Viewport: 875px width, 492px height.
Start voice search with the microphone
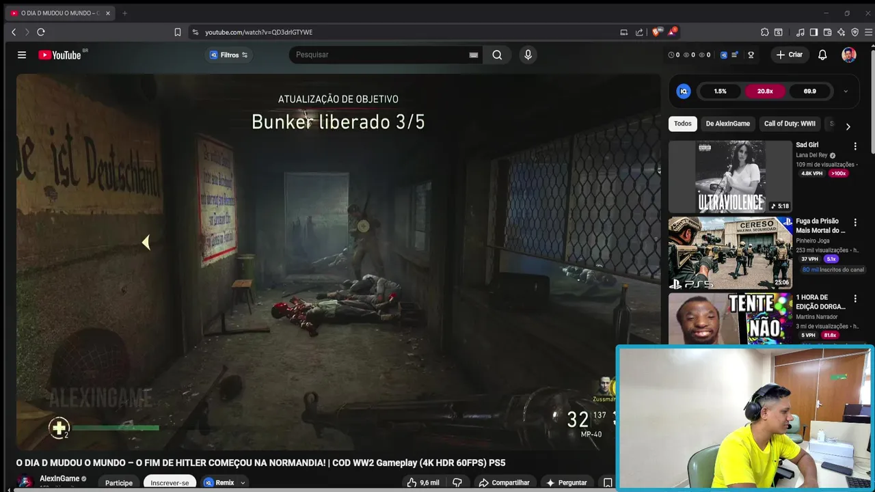point(528,55)
